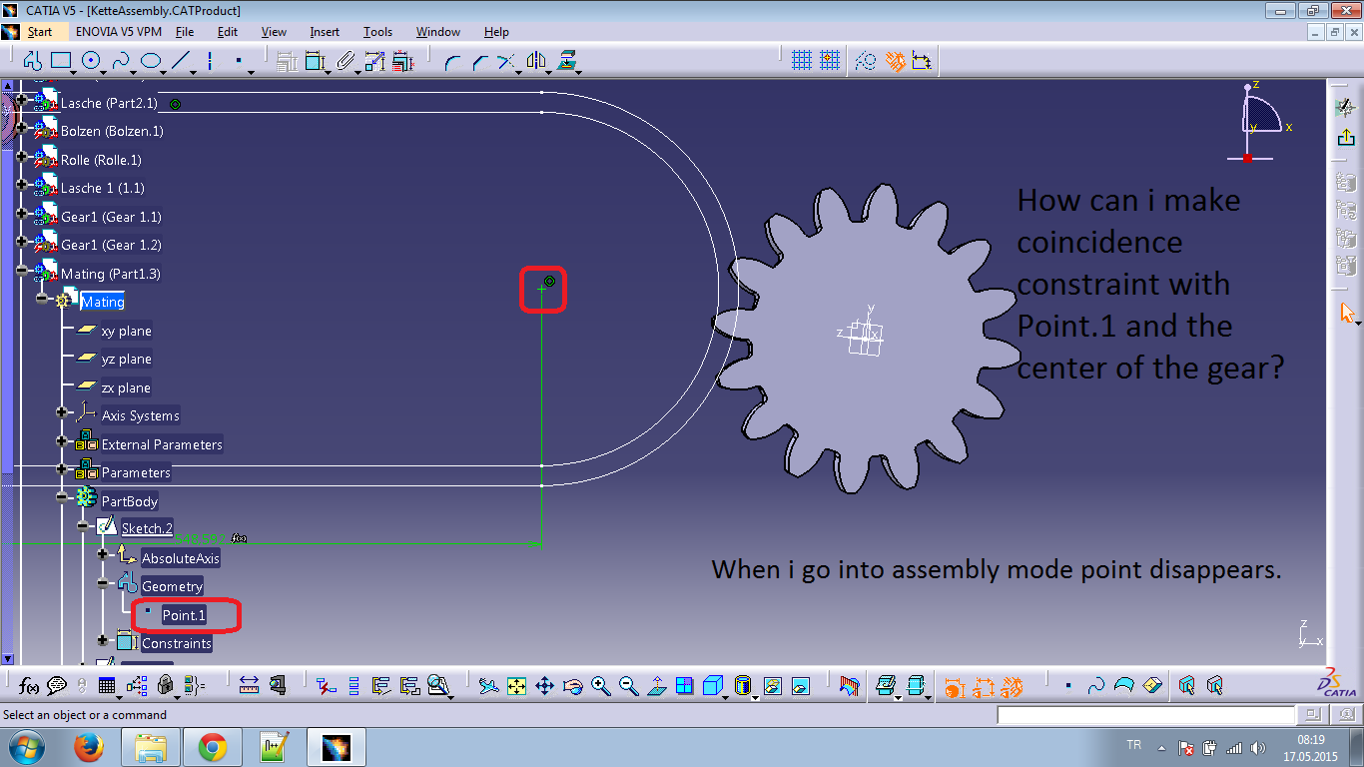Select the Rectangle sketch tool
Screen dimensions: 1364x767
(61, 61)
